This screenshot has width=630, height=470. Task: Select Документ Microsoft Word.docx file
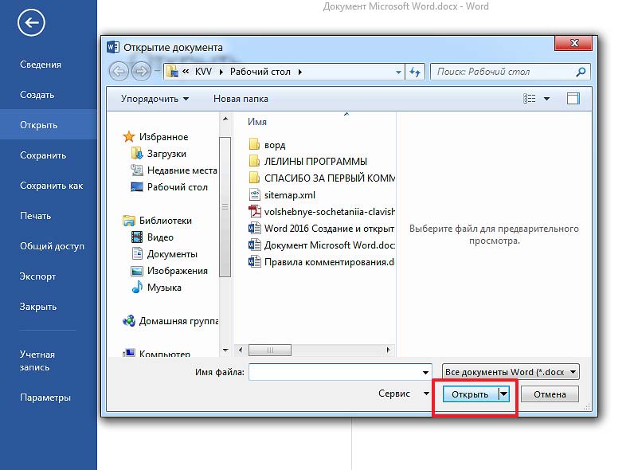pos(322,245)
